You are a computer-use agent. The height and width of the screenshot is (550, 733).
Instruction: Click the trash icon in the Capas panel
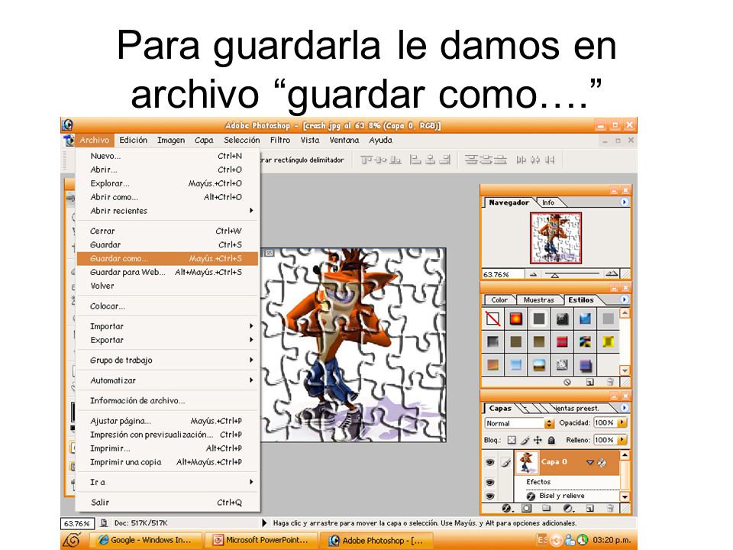pos(609,509)
